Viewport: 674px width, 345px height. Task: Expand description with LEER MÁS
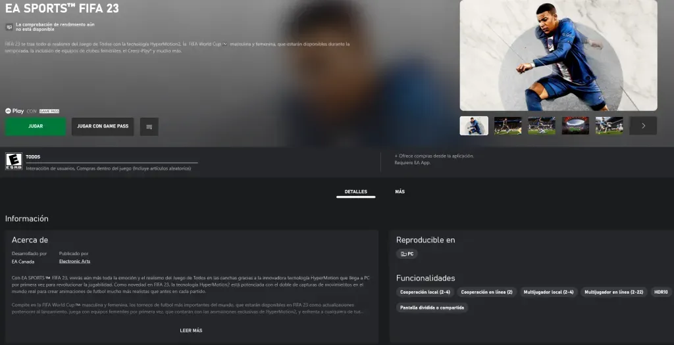pos(191,331)
